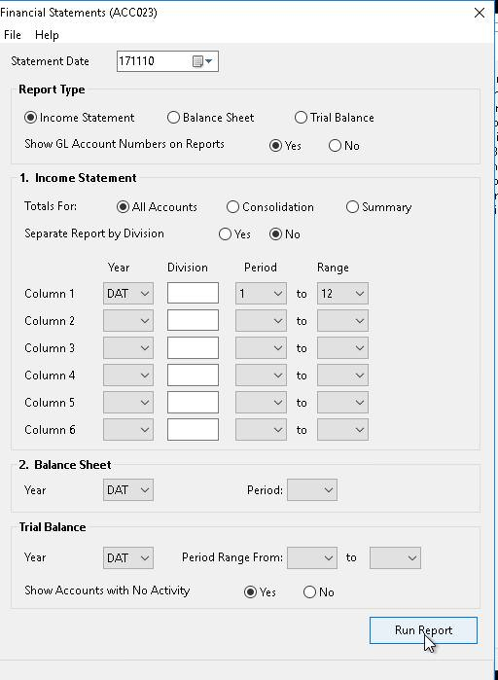Click the Statement Date text field
The height and width of the screenshot is (680, 498).
154,61
